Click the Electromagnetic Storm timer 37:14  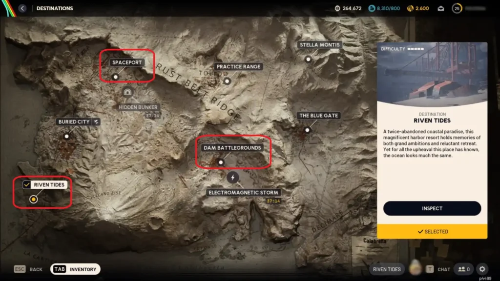[x=273, y=201]
